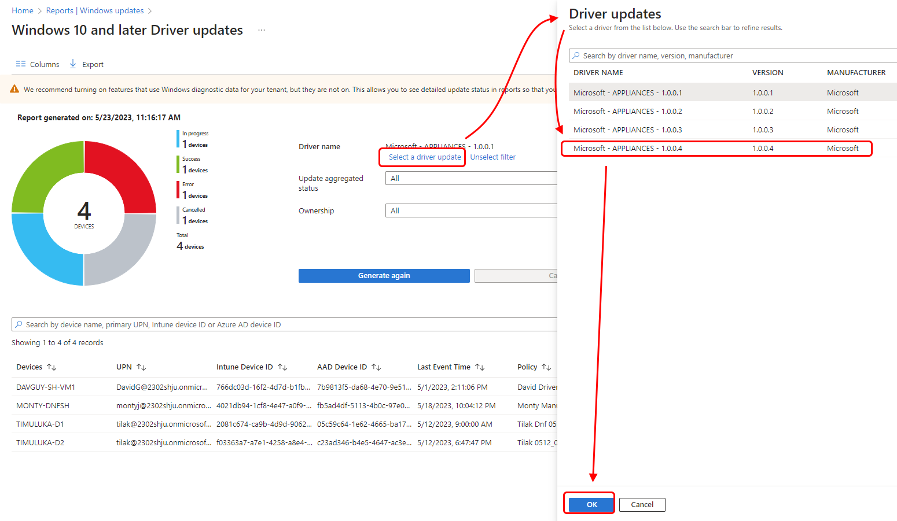Click the Columns icon above the report
Screen dimensions: 897x521
click(21, 64)
